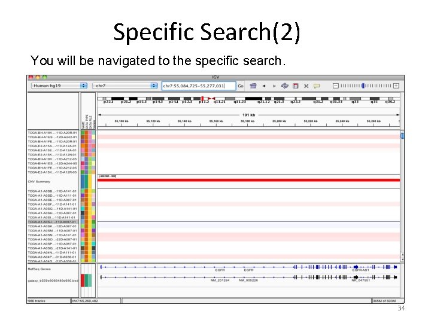The height and width of the screenshot is (323, 431).
Task: Click band p22.1 on the ideogram
Action: (x=108, y=102)
